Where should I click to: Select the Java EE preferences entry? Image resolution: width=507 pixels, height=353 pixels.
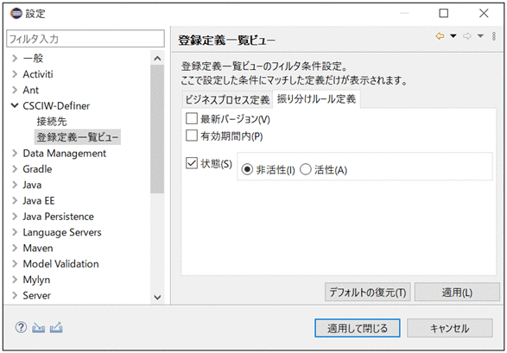click(39, 200)
